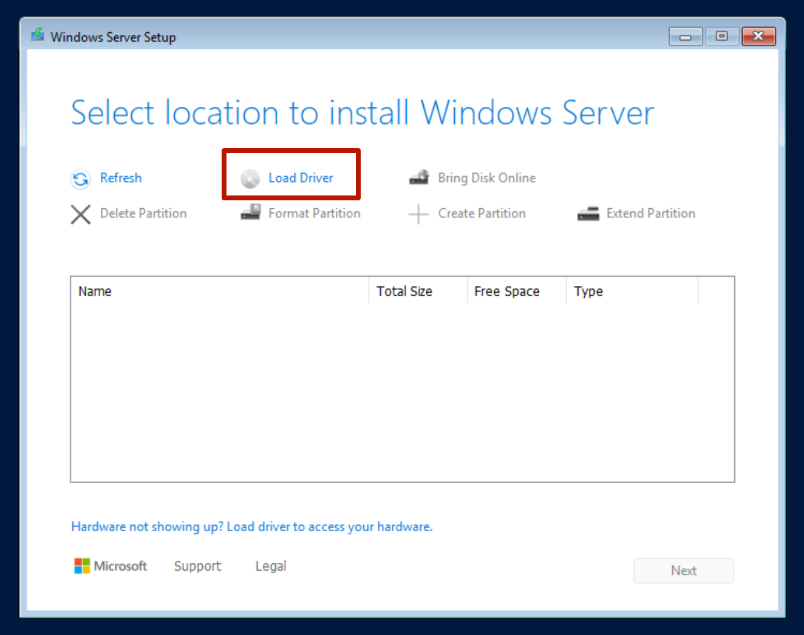Viewport: 804px width, 635px height.
Task: Sort disks by Name column header
Action: click(95, 291)
